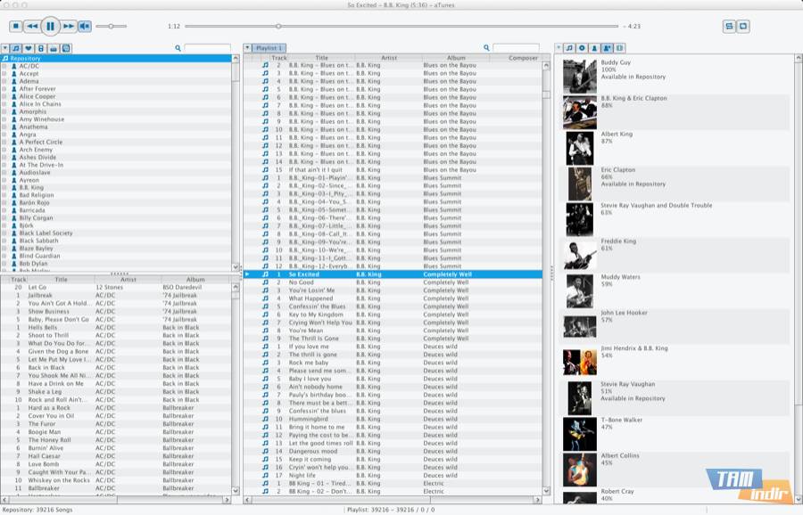Switch to the Playlist 1 tab
This screenshot has width=803, height=515.
point(269,48)
